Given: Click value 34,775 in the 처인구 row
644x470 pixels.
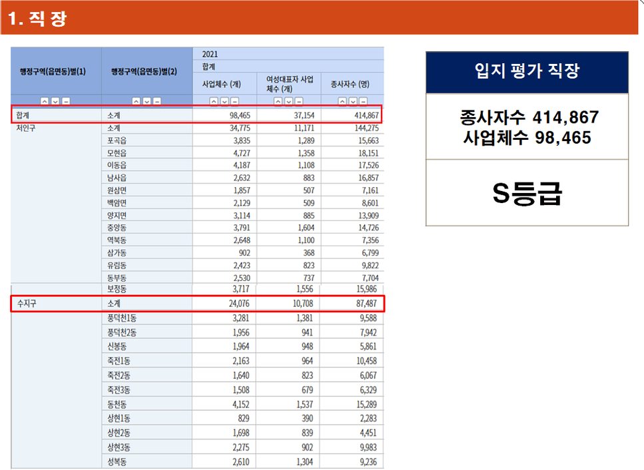Looking at the screenshot, I should click(240, 128).
